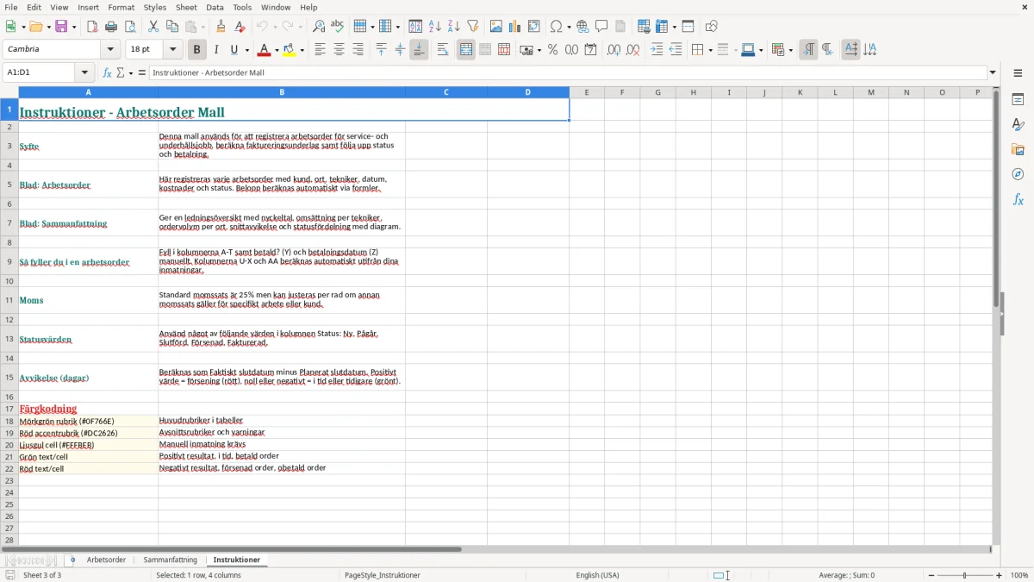The image size is (1034, 582).
Task: Click the Copy icon
Action: (172, 27)
